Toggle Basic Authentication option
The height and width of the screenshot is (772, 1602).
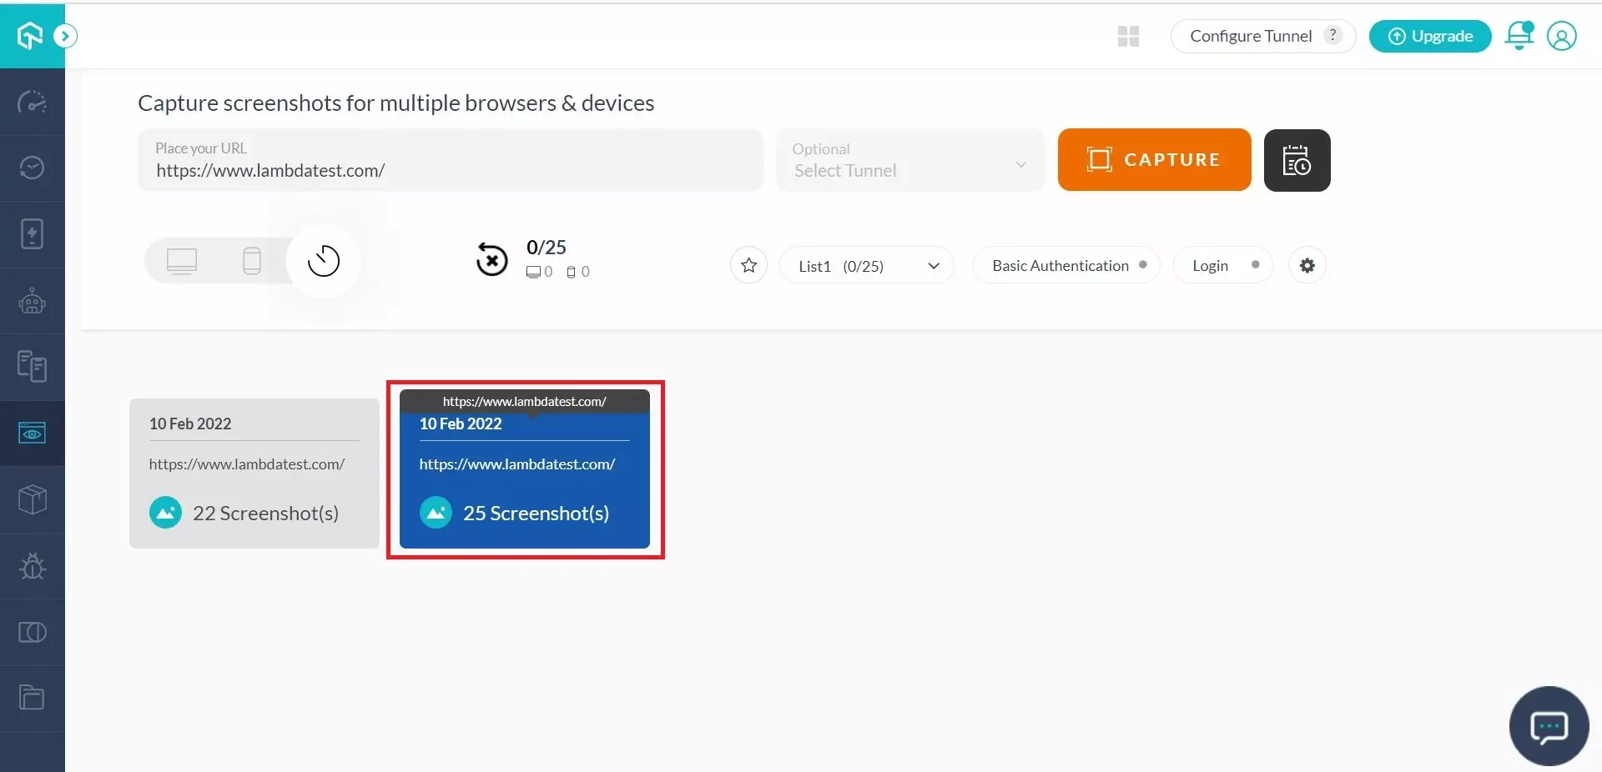1066,265
